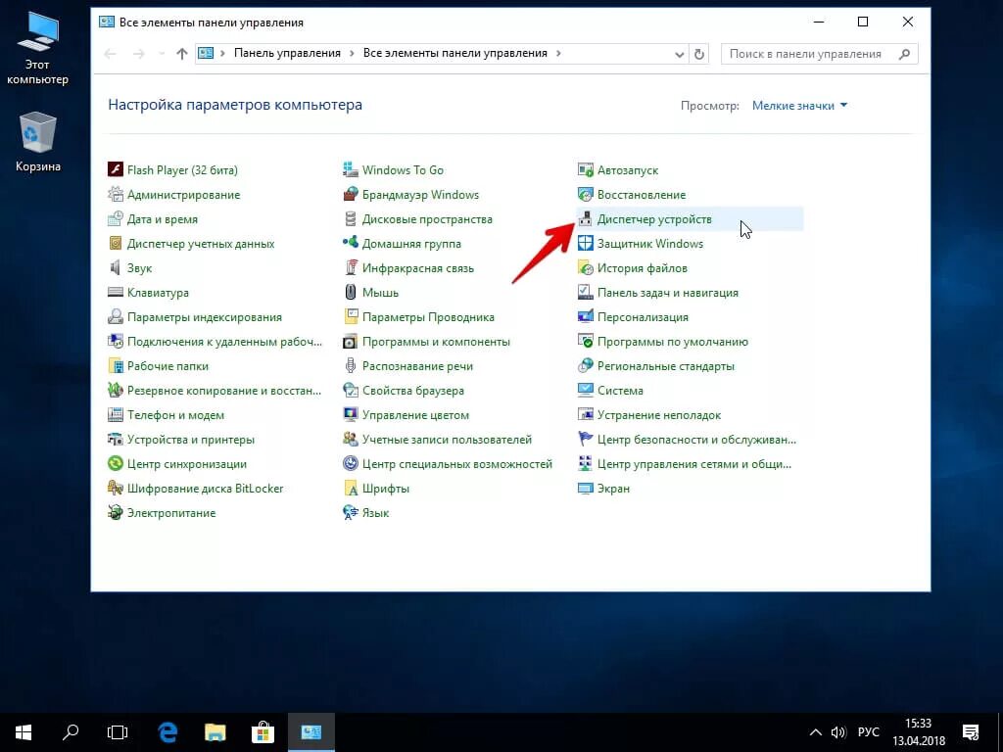
Task: Open Центр управления сетями link
Action: [x=694, y=464]
